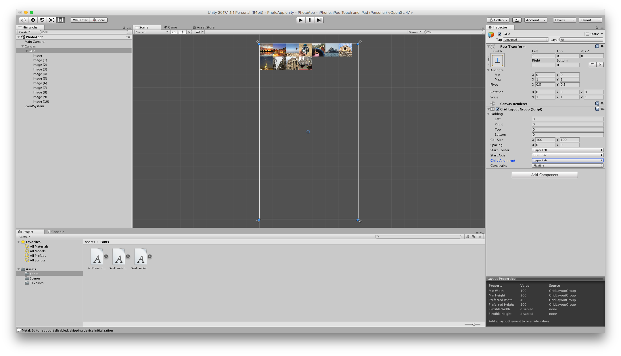Select the Scale tool
The image size is (621, 356).
tap(51, 20)
